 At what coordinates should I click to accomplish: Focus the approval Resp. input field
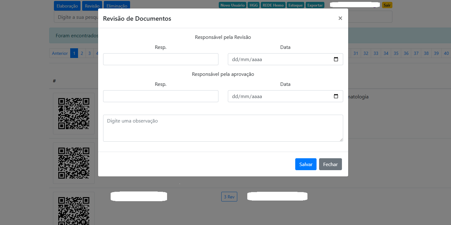[x=161, y=96]
